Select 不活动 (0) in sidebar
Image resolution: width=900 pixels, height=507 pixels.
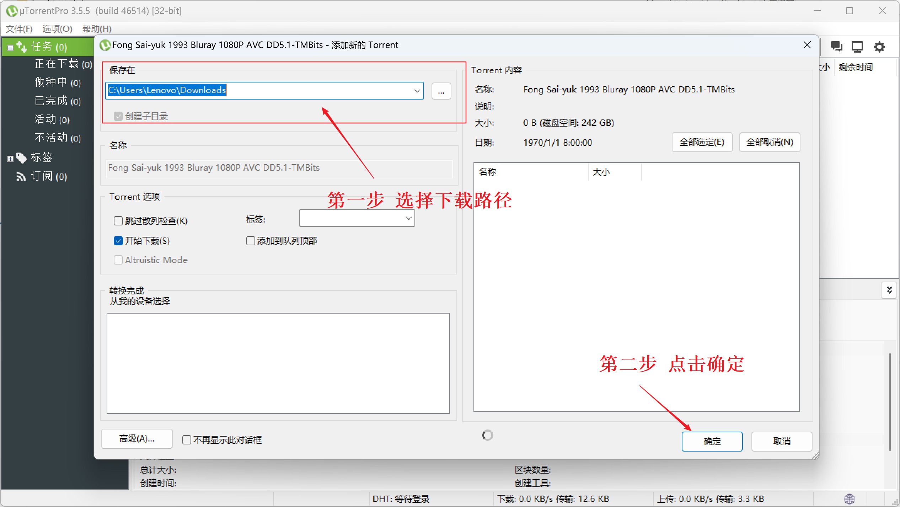[x=58, y=138]
